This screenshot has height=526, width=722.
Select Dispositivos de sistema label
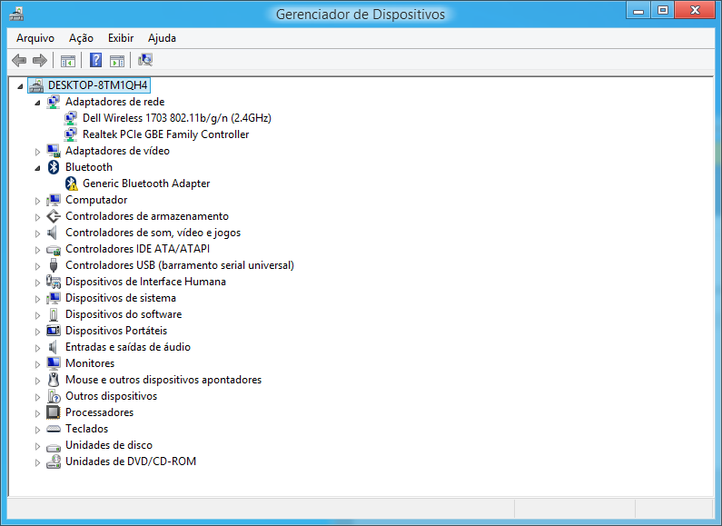(121, 298)
